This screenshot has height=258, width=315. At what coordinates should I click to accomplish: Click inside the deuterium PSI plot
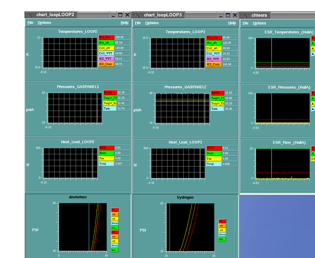click(83, 227)
